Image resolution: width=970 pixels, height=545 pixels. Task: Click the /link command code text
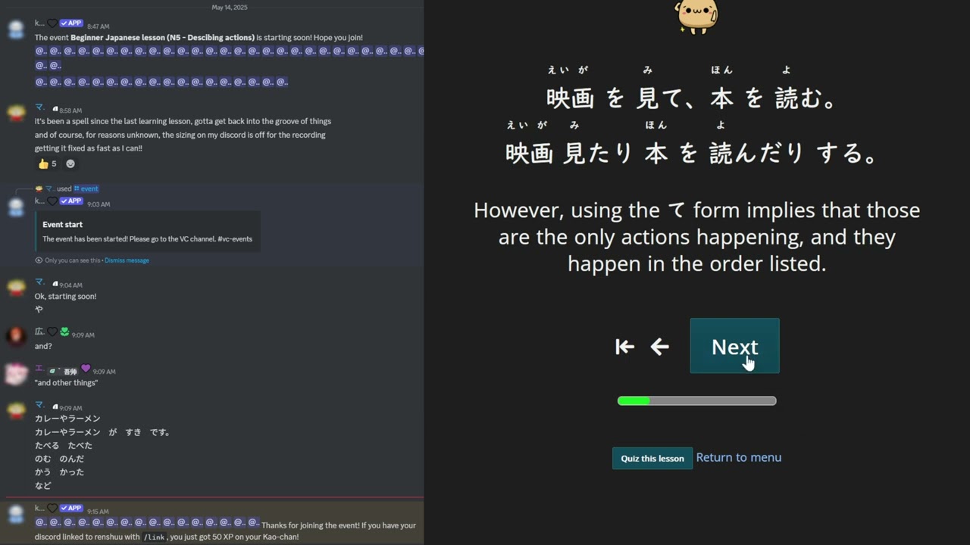155,537
